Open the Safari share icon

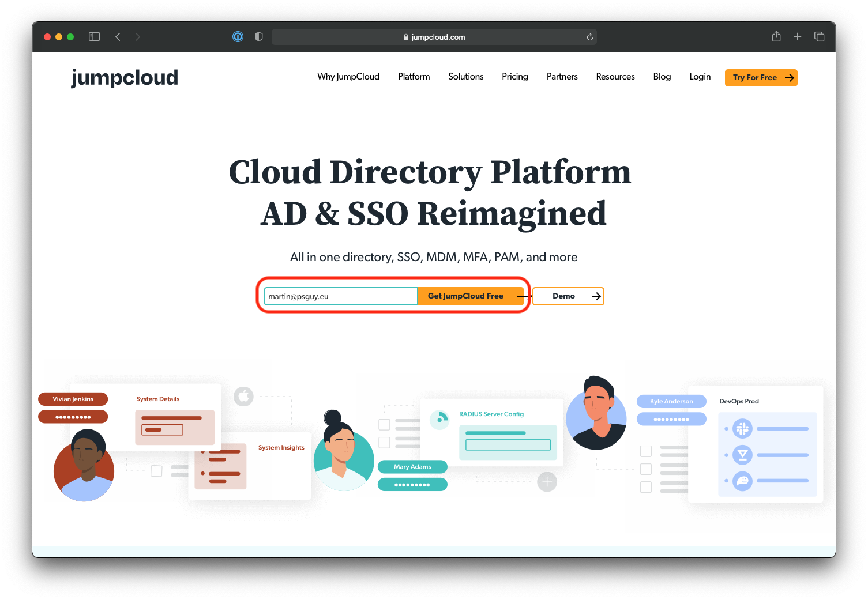776,36
